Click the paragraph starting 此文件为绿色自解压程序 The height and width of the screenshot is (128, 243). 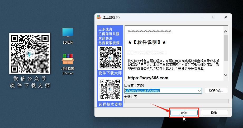click(174, 65)
